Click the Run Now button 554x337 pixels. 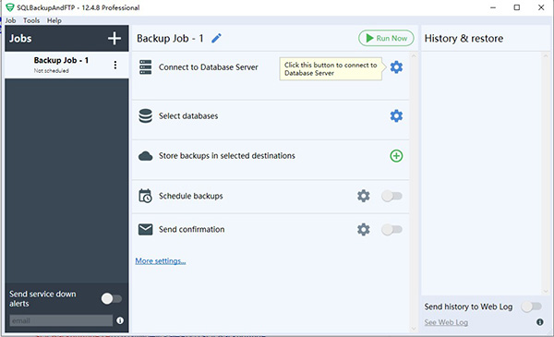[386, 38]
